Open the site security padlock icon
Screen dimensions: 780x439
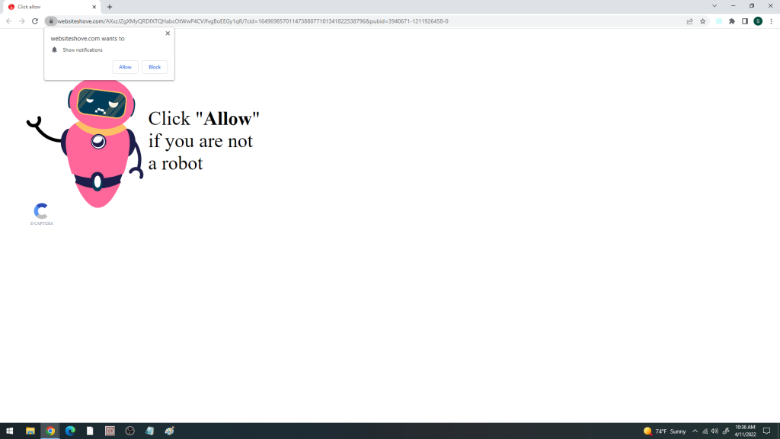point(50,21)
